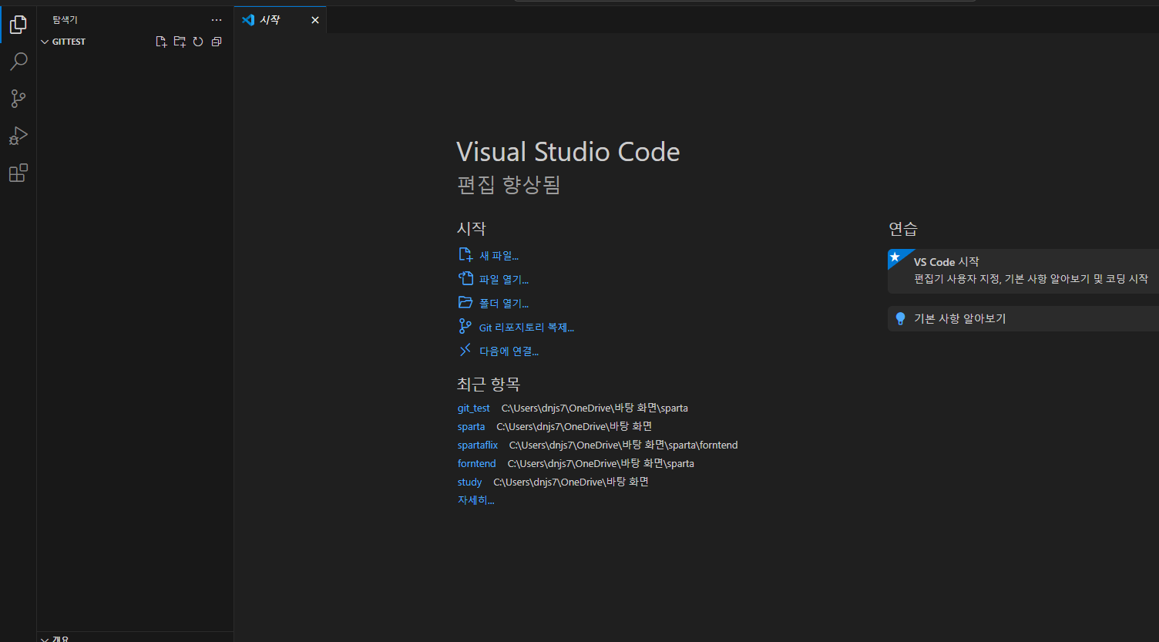This screenshot has width=1159, height=642.
Task: Open recent folder study
Action: tap(469, 482)
